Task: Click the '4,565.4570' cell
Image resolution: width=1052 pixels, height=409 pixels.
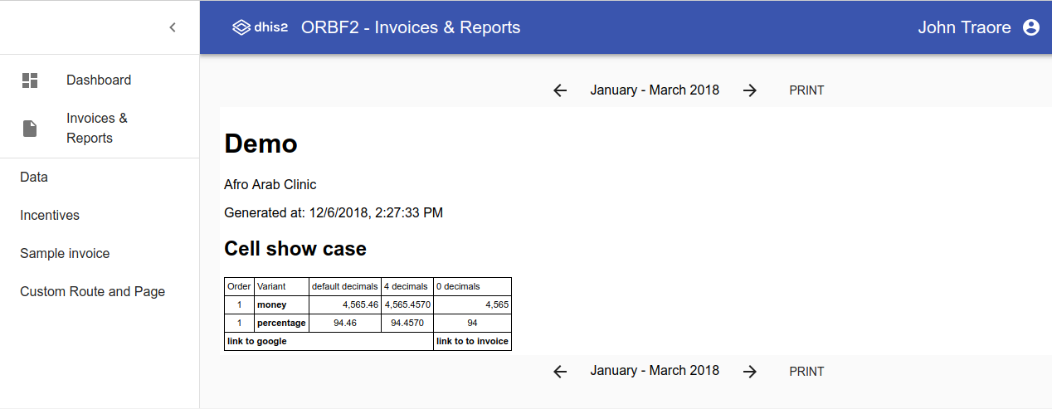Action: pyautogui.click(x=407, y=304)
